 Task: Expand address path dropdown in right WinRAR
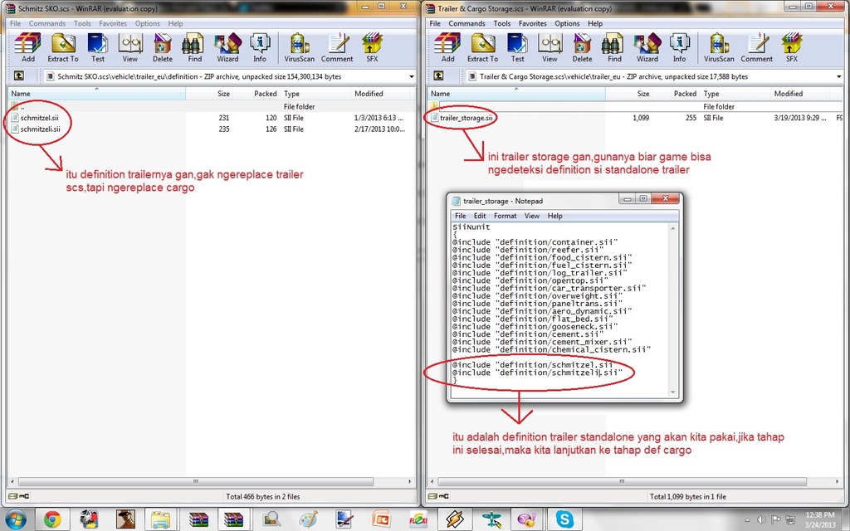click(831, 76)
